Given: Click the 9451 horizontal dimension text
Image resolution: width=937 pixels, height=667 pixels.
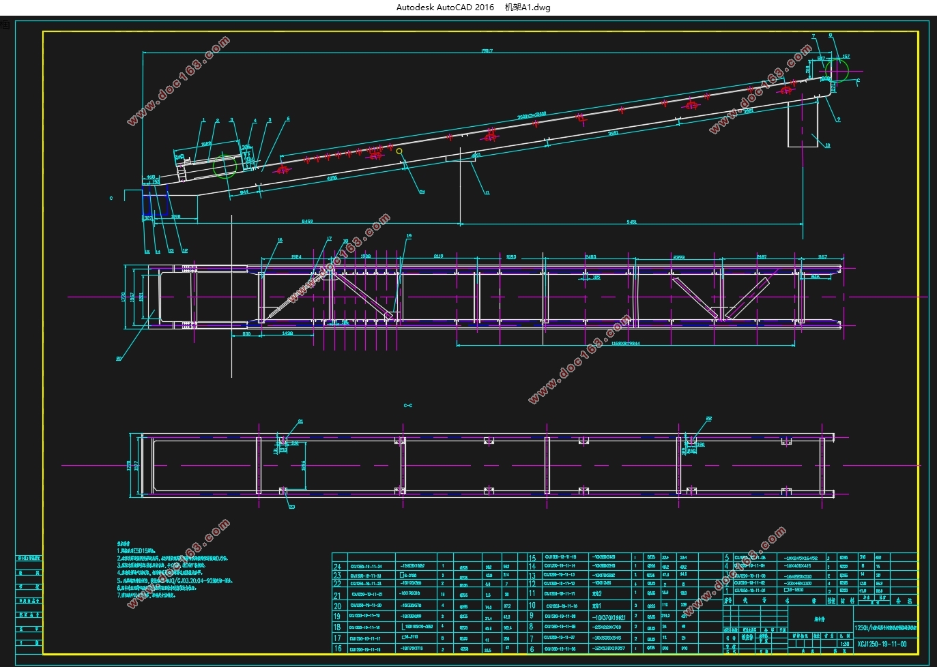Looking at the screenshot, I should click(x=631, y=221).
